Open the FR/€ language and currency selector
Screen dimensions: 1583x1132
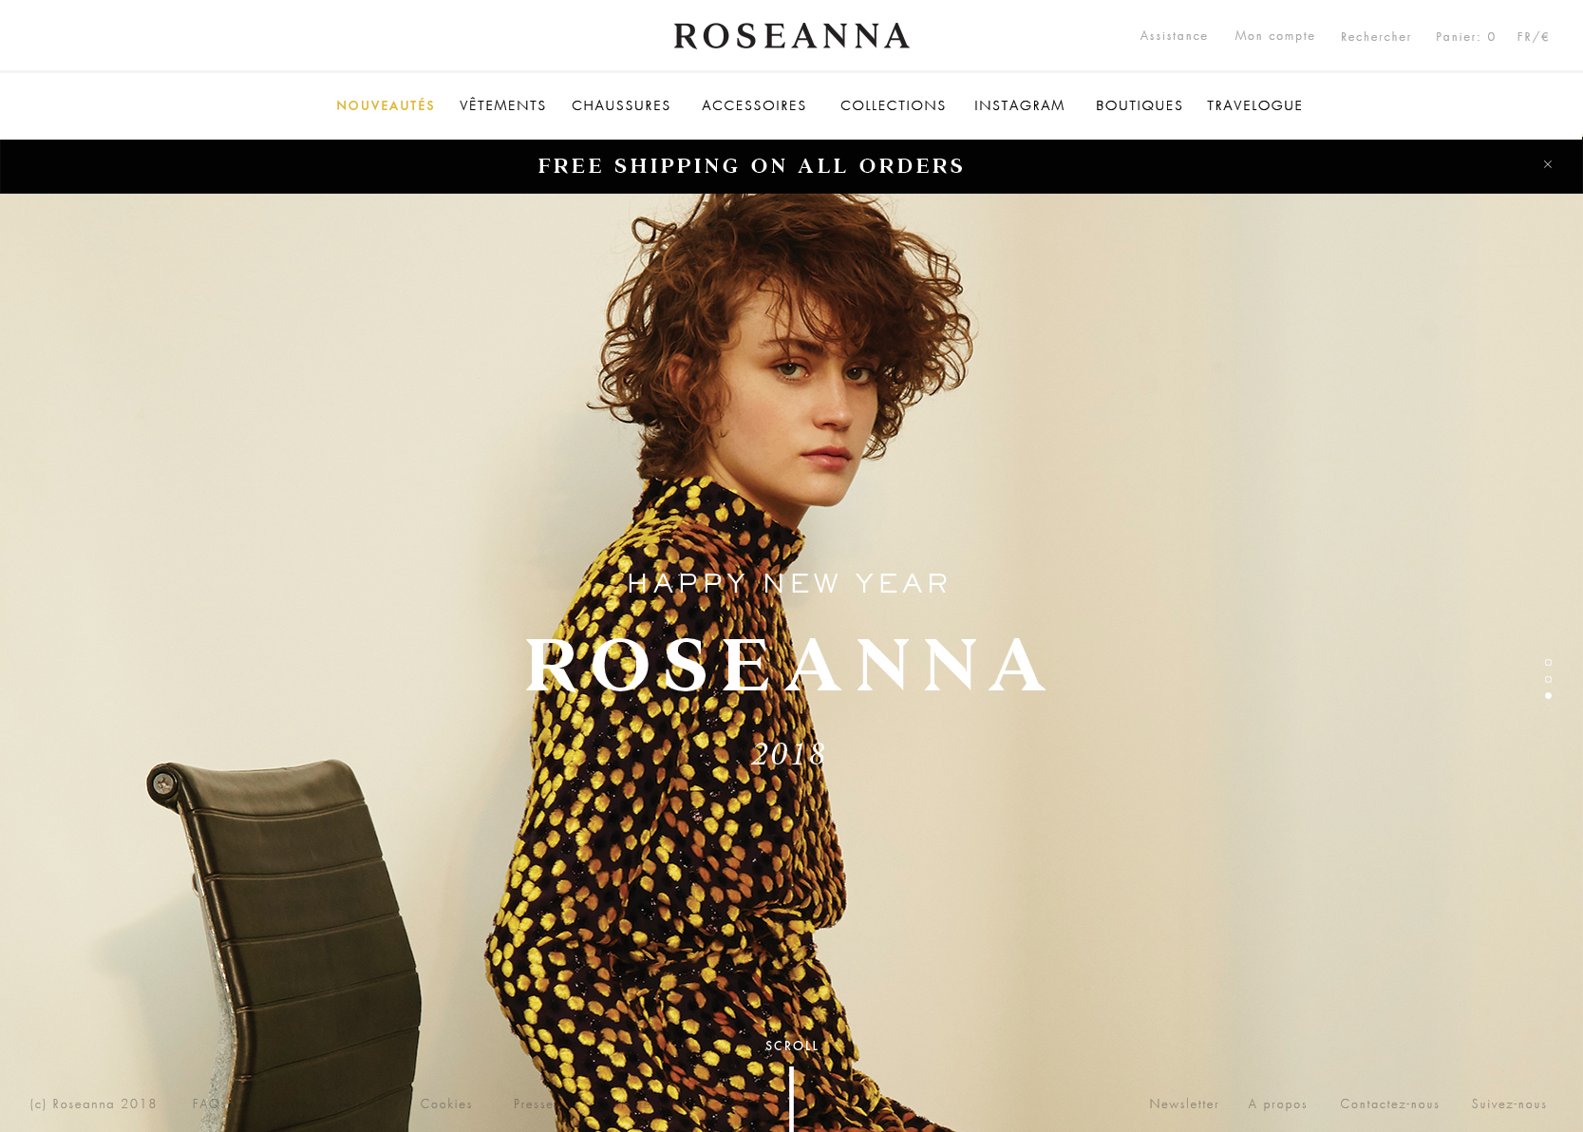pos(1533,37)
